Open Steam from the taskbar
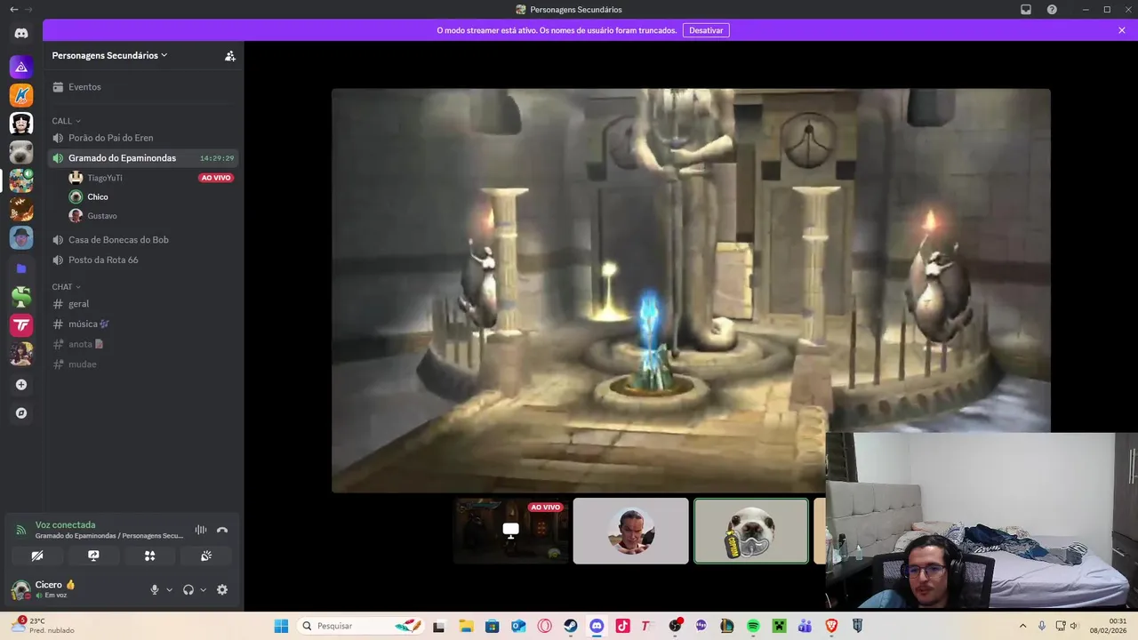 pos(571,626)
